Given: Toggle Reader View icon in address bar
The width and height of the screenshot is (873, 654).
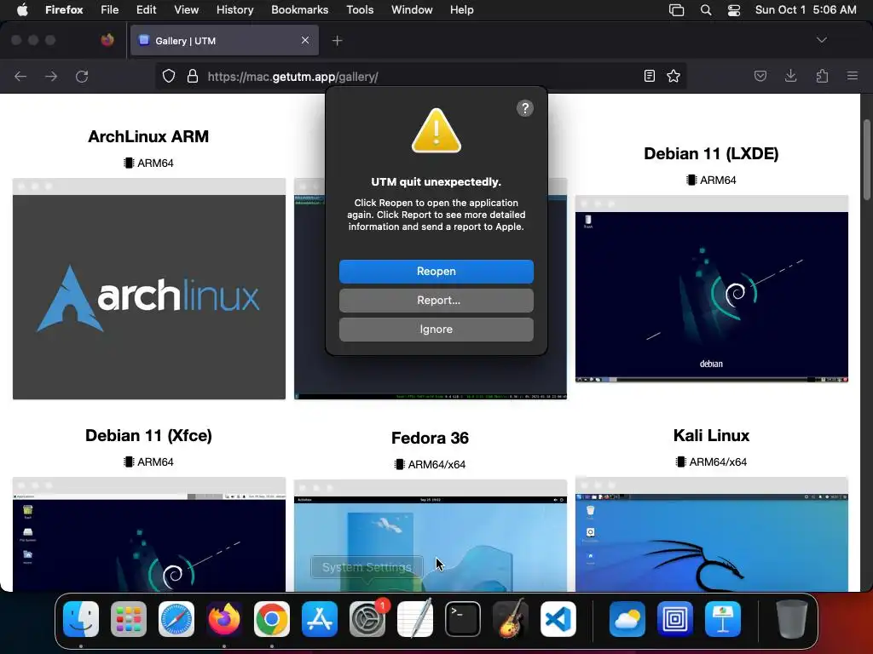Looking at the screenshot, I should tap(649, 76).
